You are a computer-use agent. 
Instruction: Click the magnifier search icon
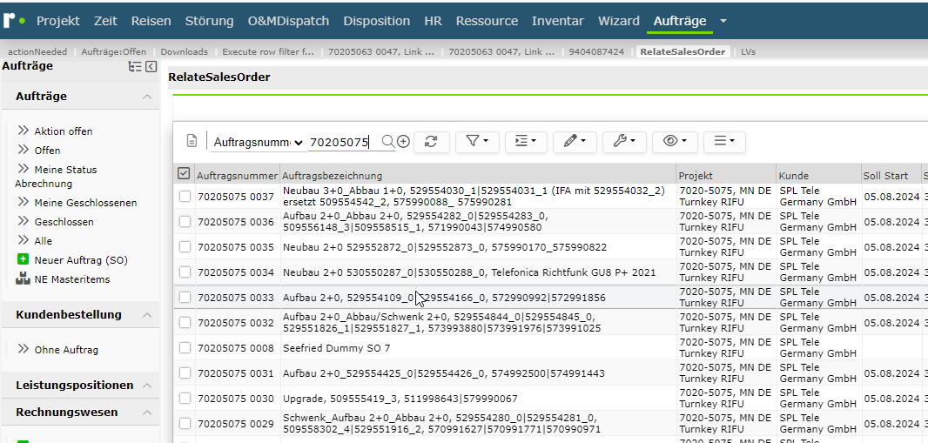pos(387,141)
